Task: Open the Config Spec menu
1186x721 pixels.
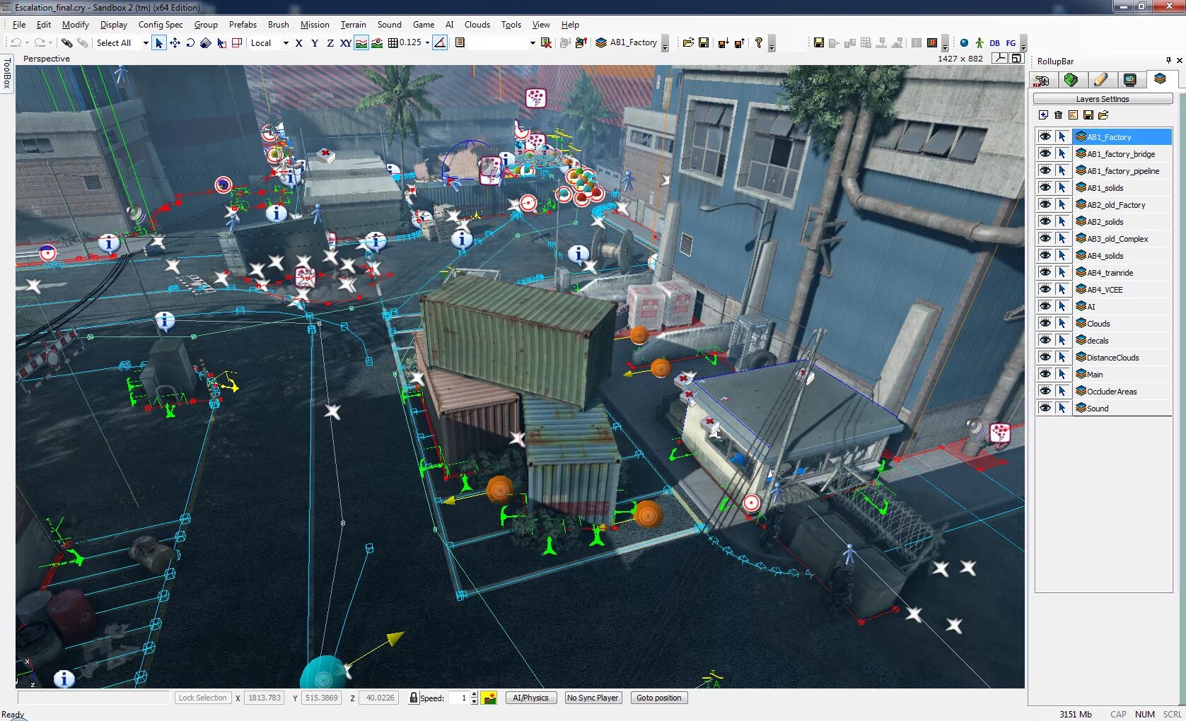Action: click(161, 25)
